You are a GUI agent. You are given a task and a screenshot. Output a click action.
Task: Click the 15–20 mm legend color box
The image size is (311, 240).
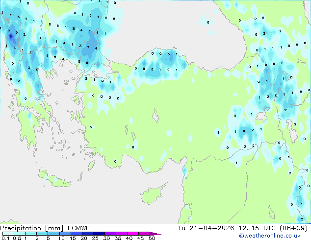pos(77,234)
